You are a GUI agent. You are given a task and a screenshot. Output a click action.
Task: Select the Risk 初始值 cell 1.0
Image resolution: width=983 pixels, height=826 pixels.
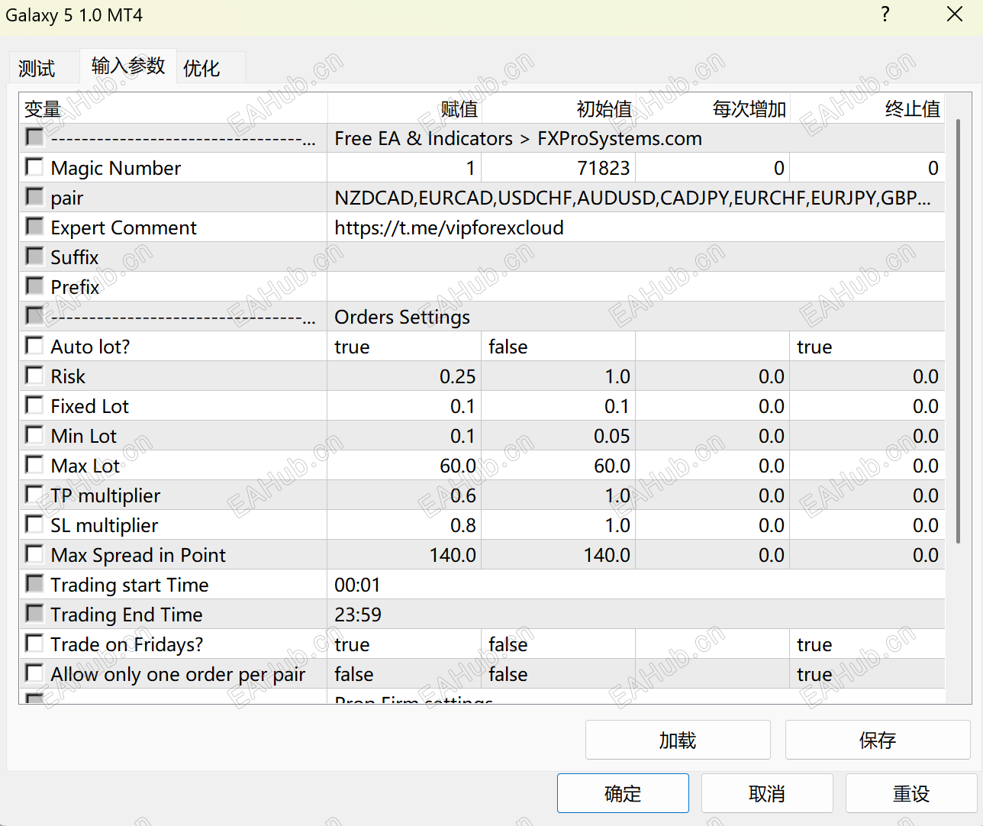pos(559,376)
